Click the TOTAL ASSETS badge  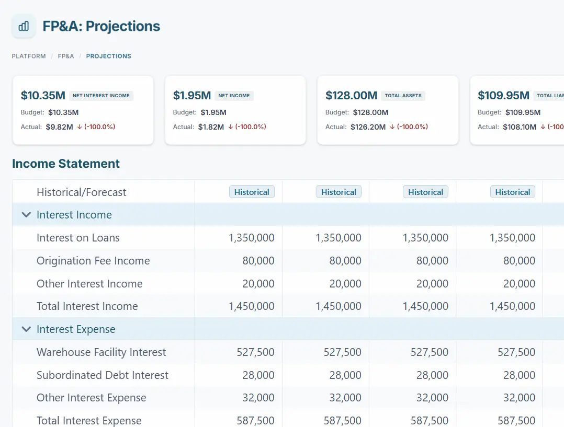pos(403,96)
